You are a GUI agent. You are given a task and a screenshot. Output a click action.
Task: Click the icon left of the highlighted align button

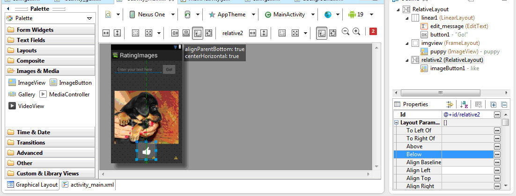[x=186, y=33]
